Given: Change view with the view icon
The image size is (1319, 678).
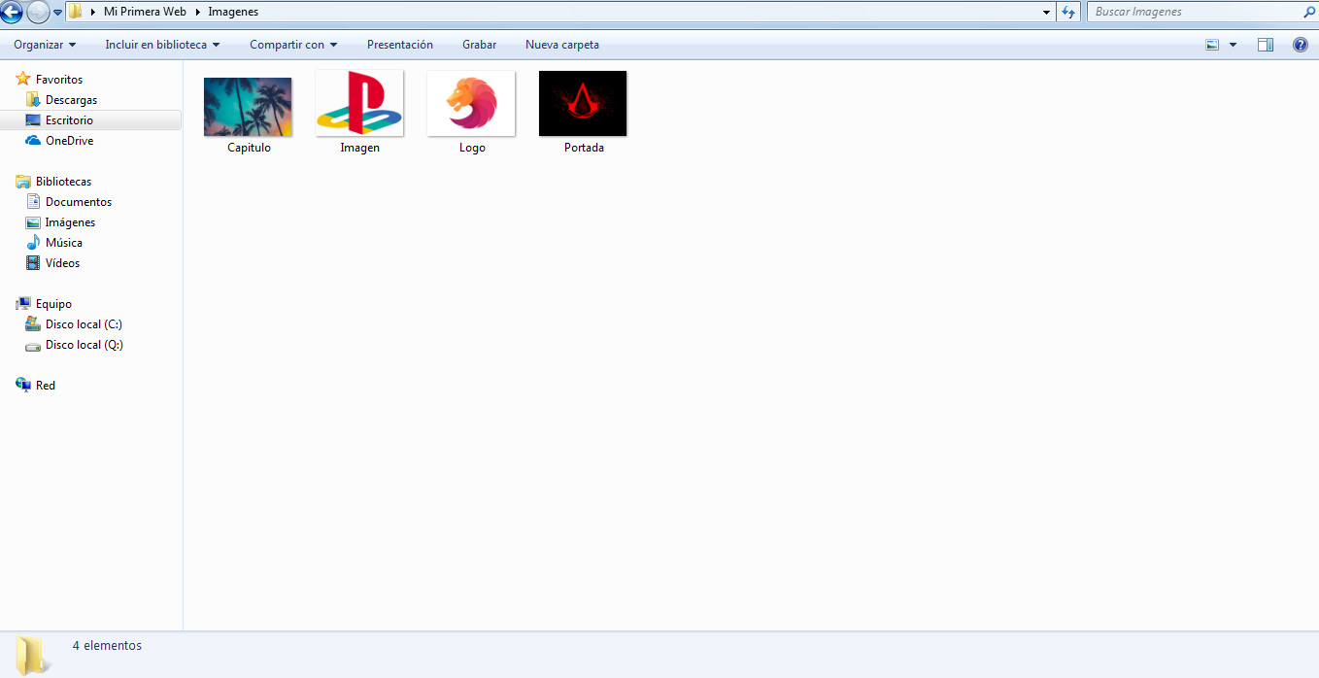Looking at the screenshot, I should coord(1212,45).
